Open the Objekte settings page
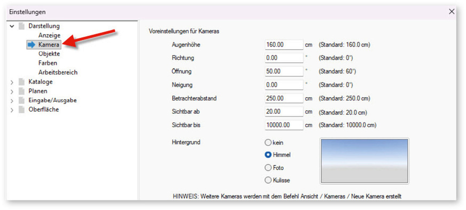Screen dimensions: 466x210 49,54
